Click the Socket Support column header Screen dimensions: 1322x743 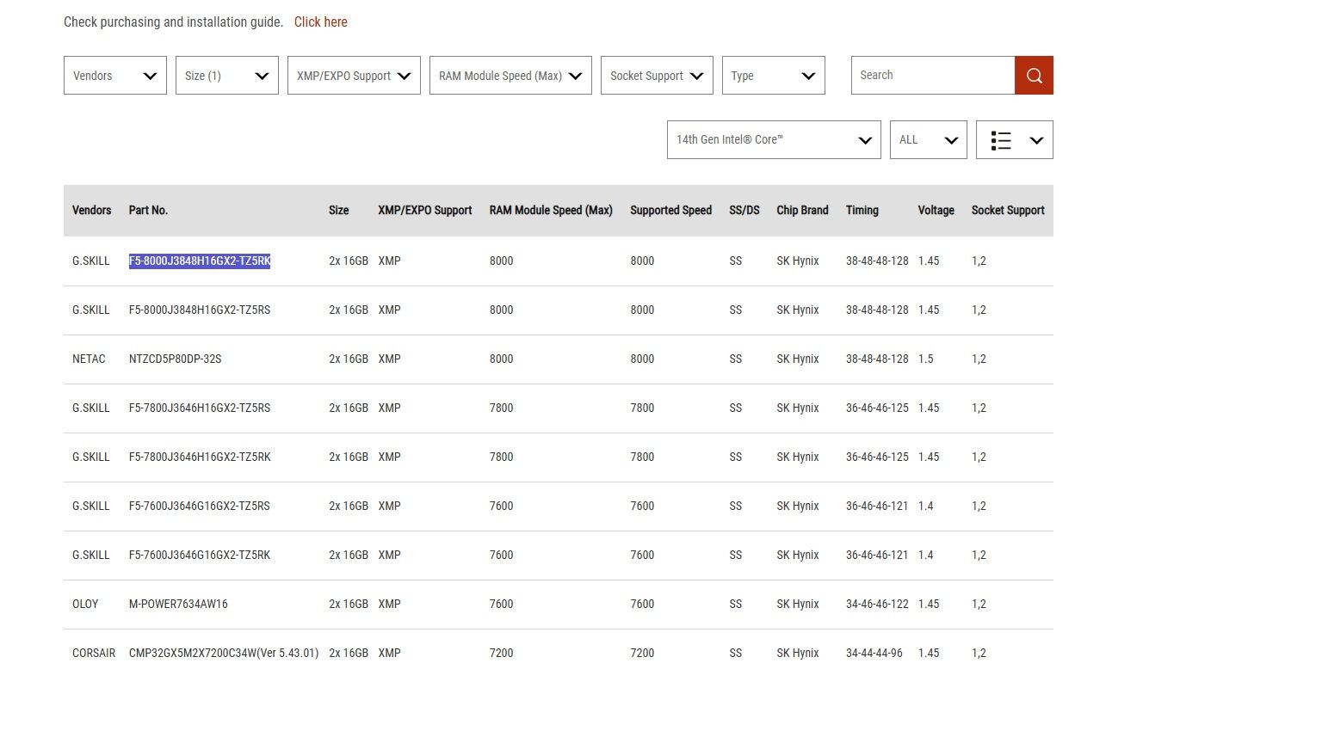tap(1008, 211)
